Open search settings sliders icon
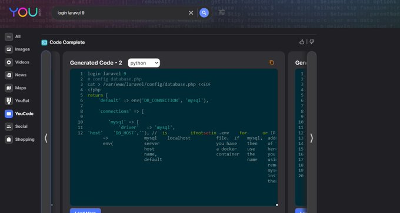 pyautogui.click(x=222, y=12)
